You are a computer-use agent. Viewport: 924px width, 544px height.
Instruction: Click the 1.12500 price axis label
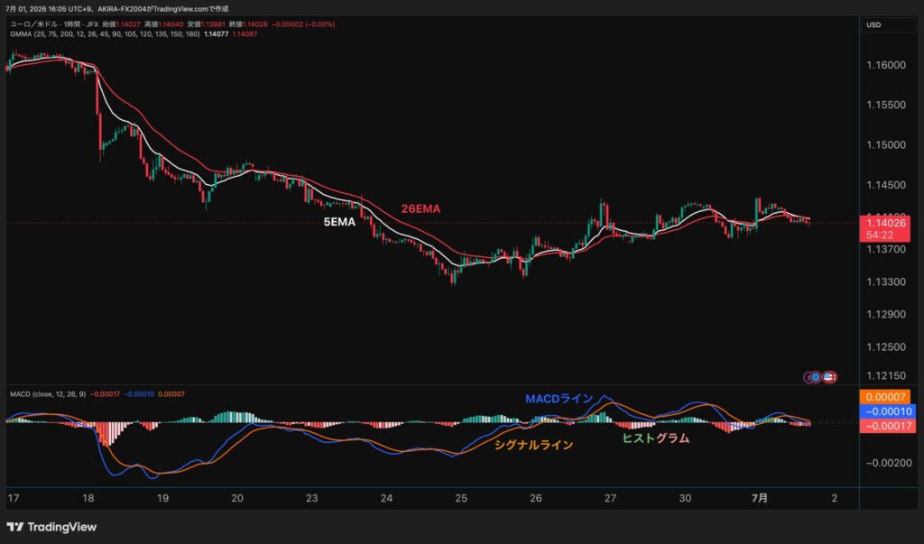point(886,347)
